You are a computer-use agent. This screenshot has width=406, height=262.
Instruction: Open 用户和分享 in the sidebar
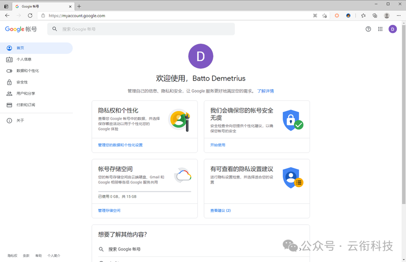(36, 93)
